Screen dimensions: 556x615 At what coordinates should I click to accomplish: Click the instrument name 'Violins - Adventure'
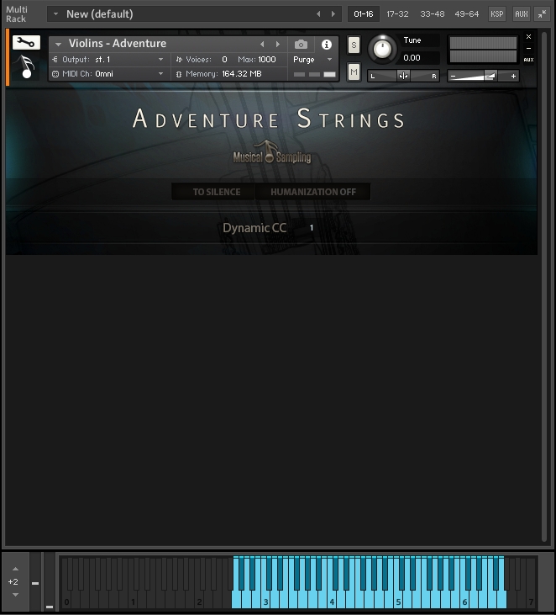[x=118, y=43]
